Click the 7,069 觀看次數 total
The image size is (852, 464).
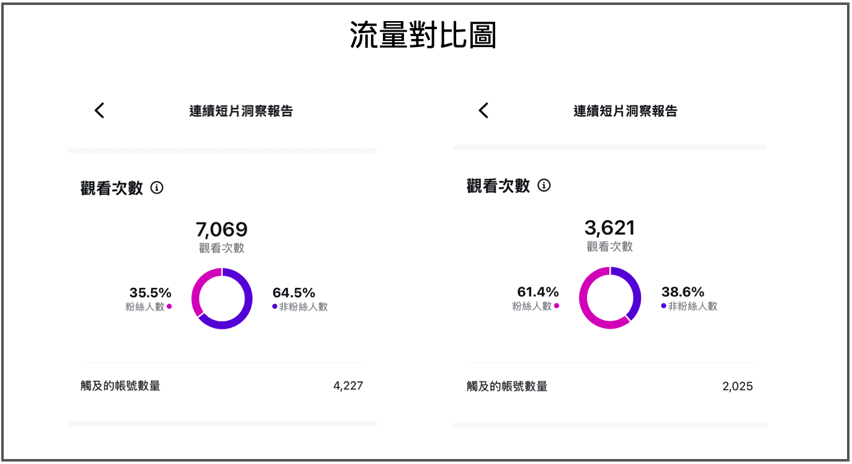[x=222, y=230]
